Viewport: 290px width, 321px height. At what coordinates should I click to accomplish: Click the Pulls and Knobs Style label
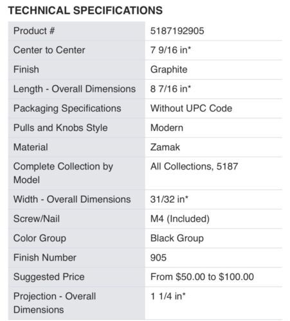pyautogui.click(x=60, y=128)
